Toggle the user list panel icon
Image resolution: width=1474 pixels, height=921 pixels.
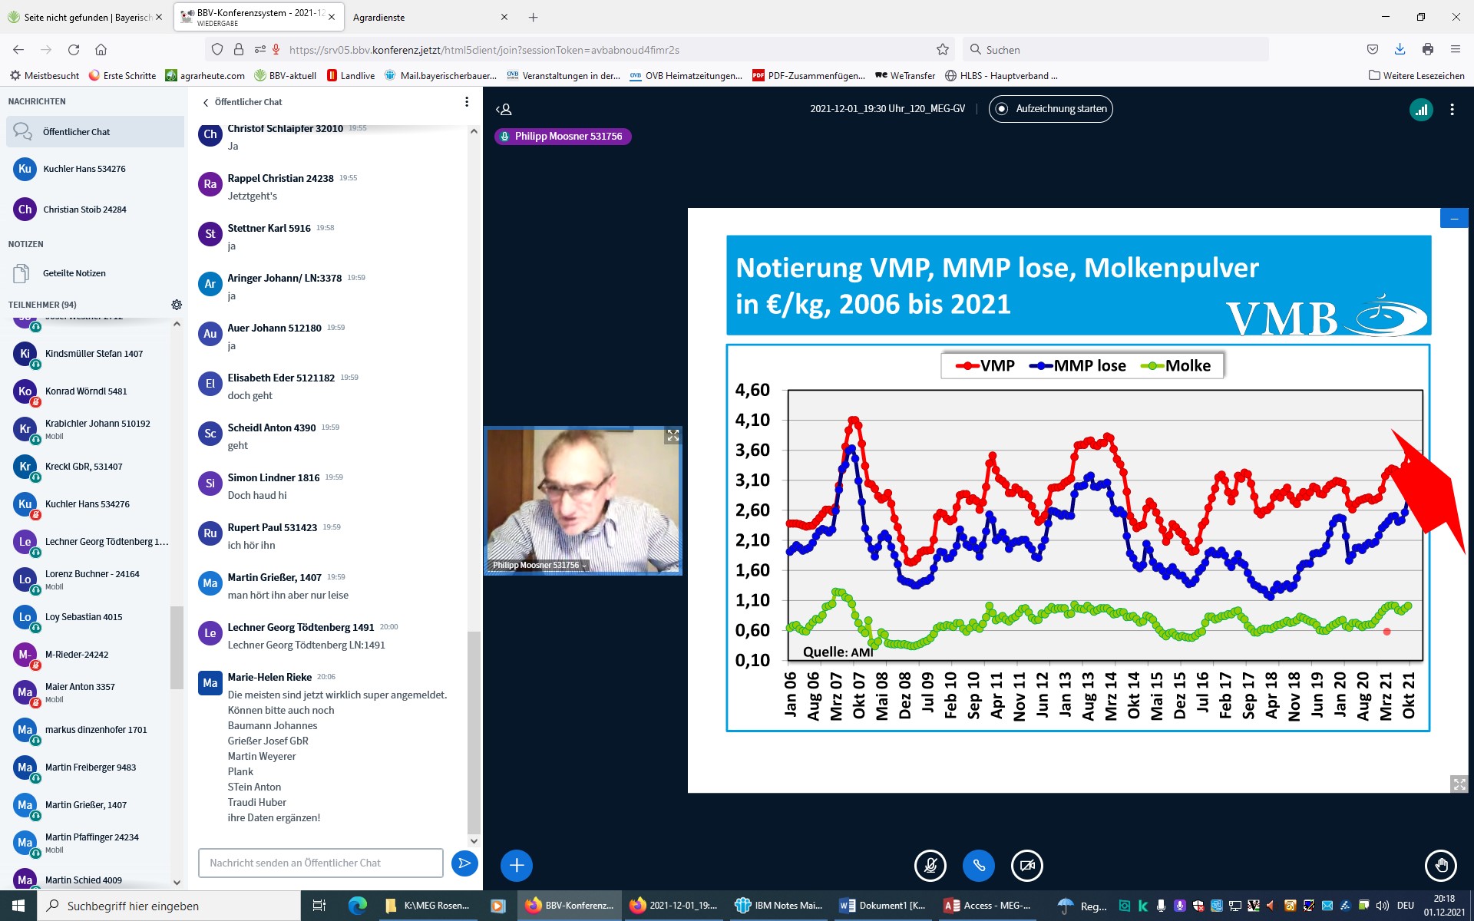pos(504,110)
